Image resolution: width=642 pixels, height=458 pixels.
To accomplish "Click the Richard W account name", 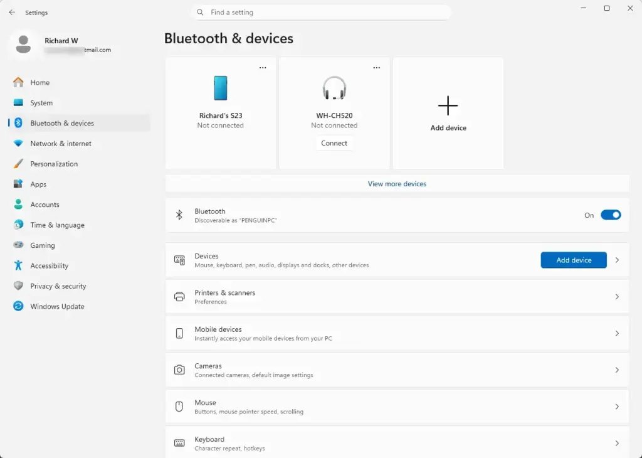I will 61,41.
